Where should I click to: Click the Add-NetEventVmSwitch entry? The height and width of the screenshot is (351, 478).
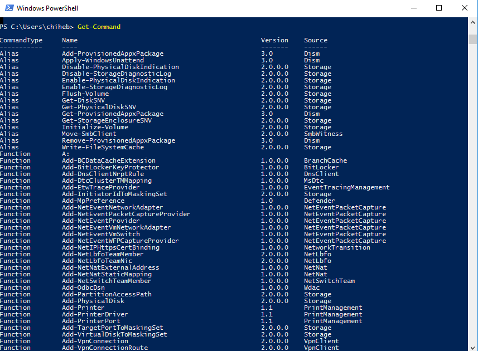[x=100, y=235]
